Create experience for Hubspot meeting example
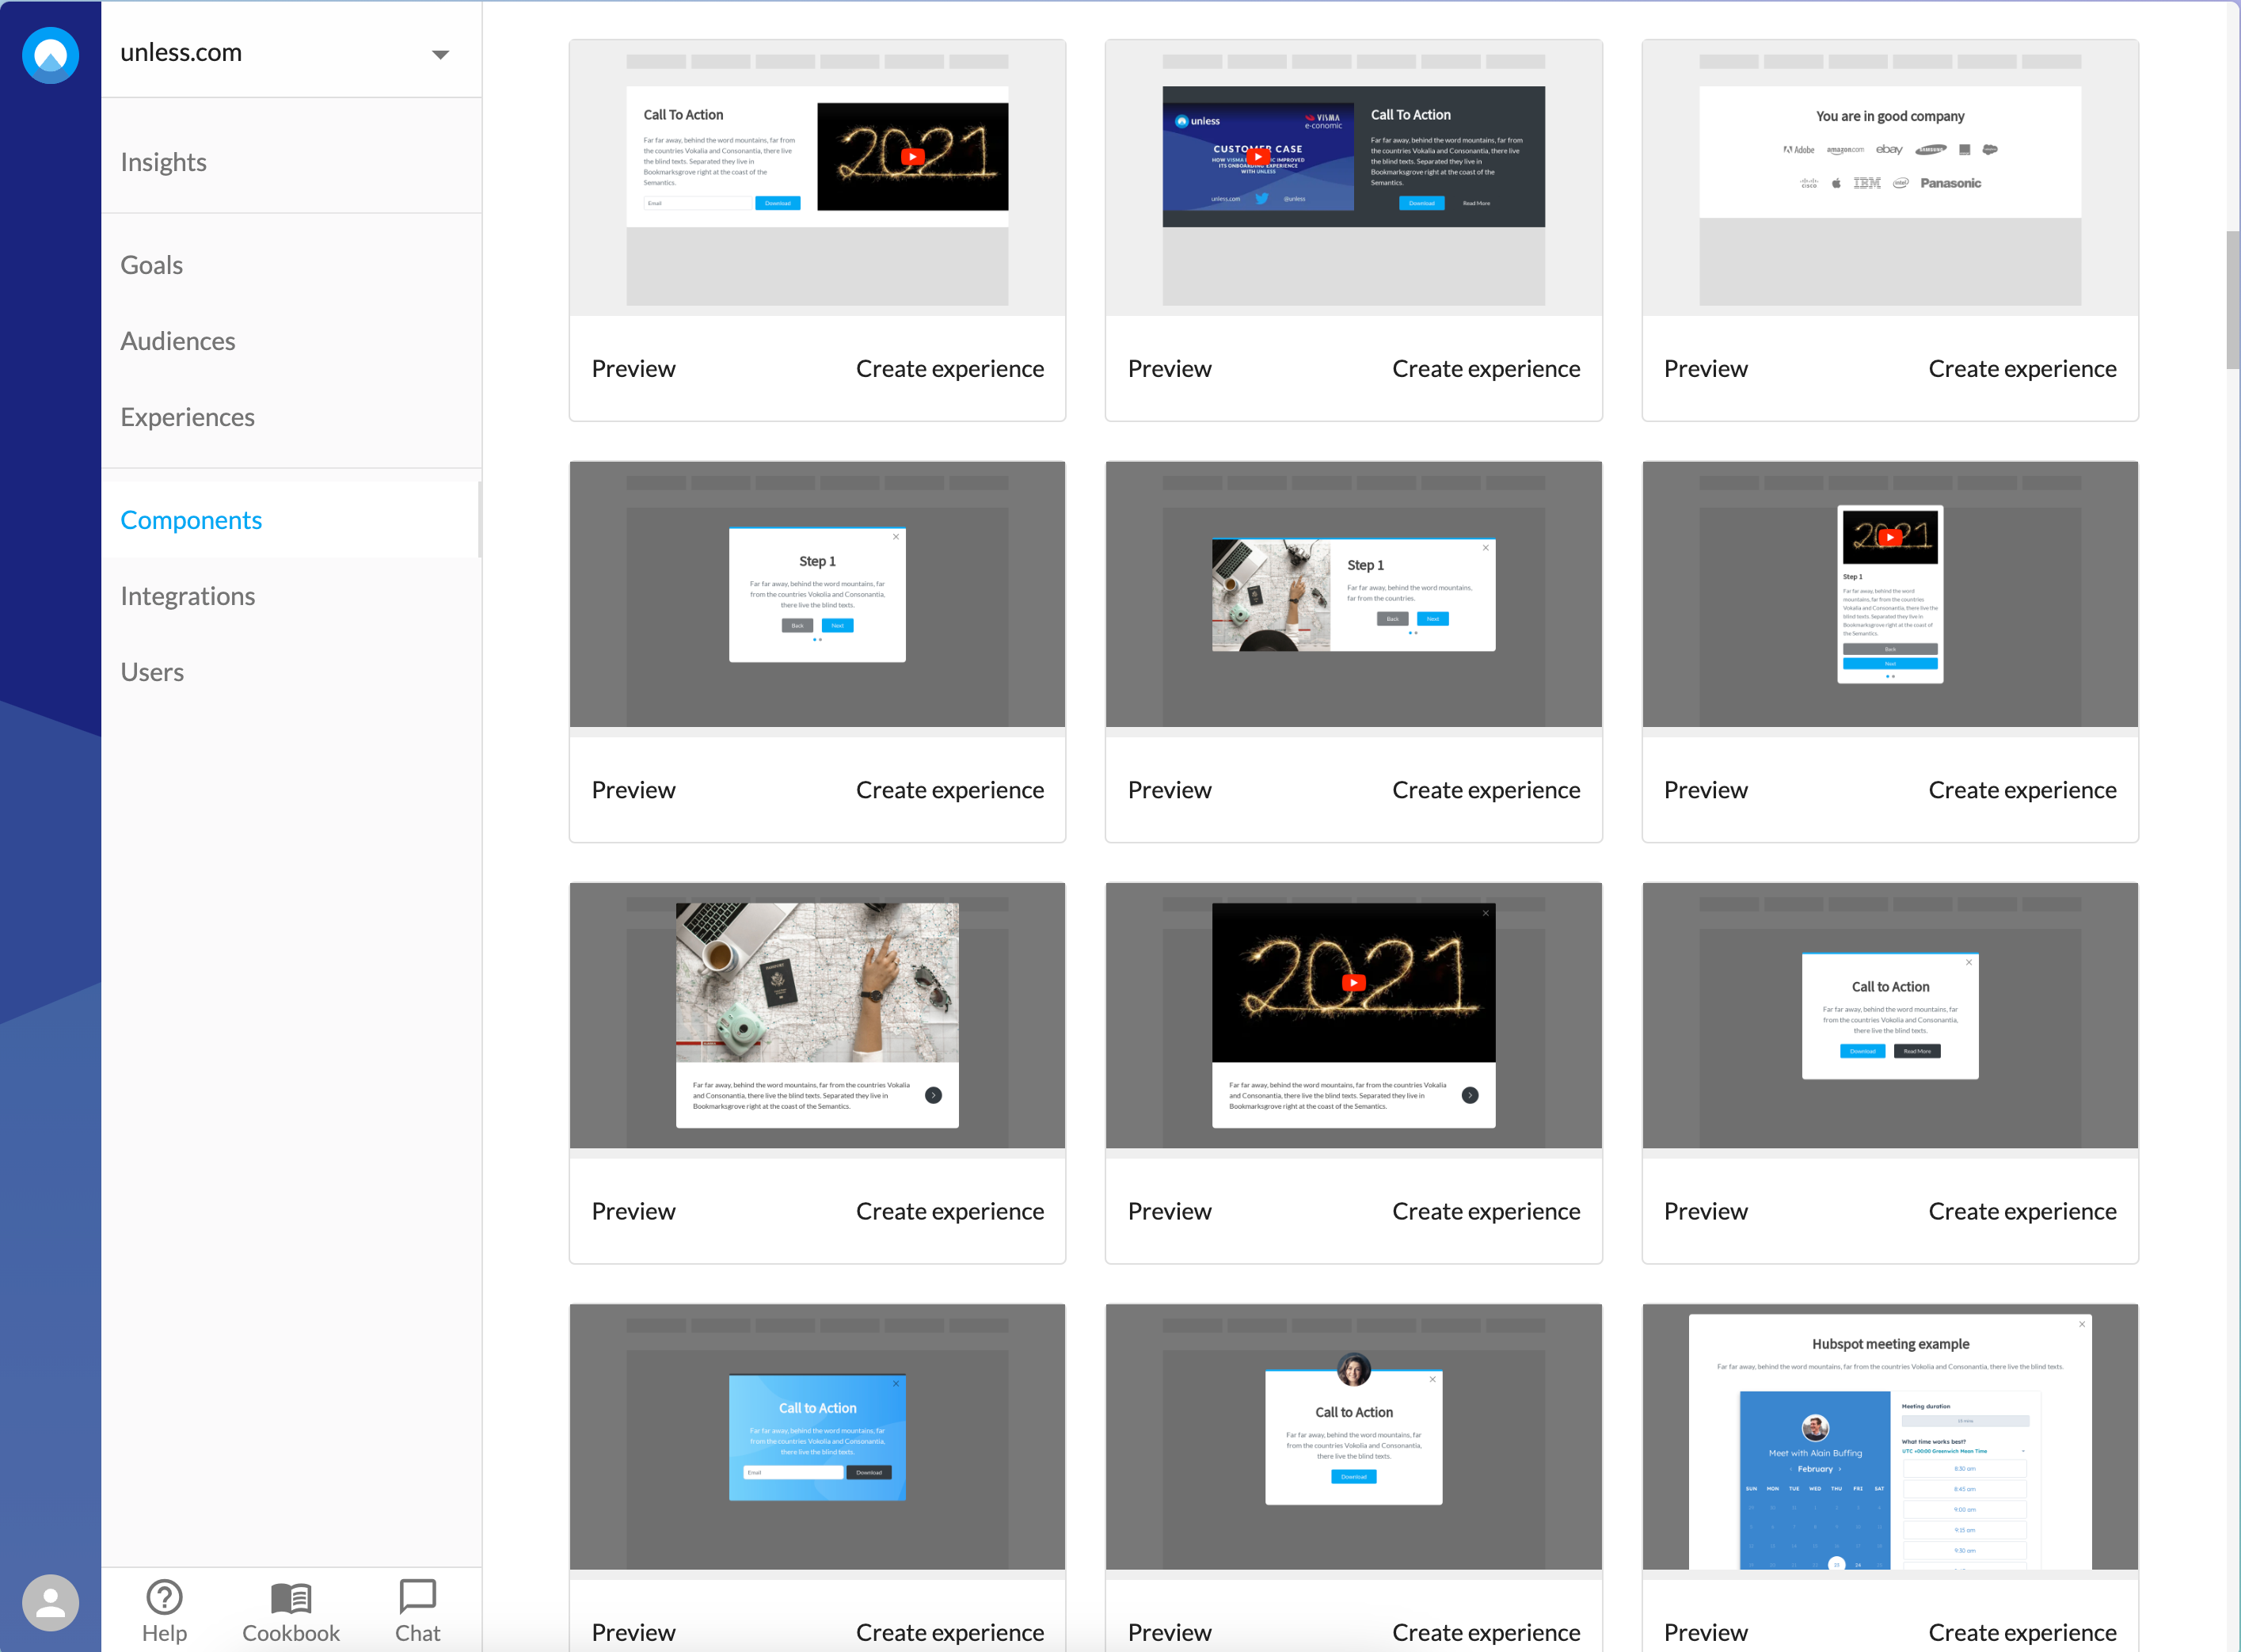Image resolution: width=2241 pixels, height=1652 pixels. click(x=2021, y=1631)
